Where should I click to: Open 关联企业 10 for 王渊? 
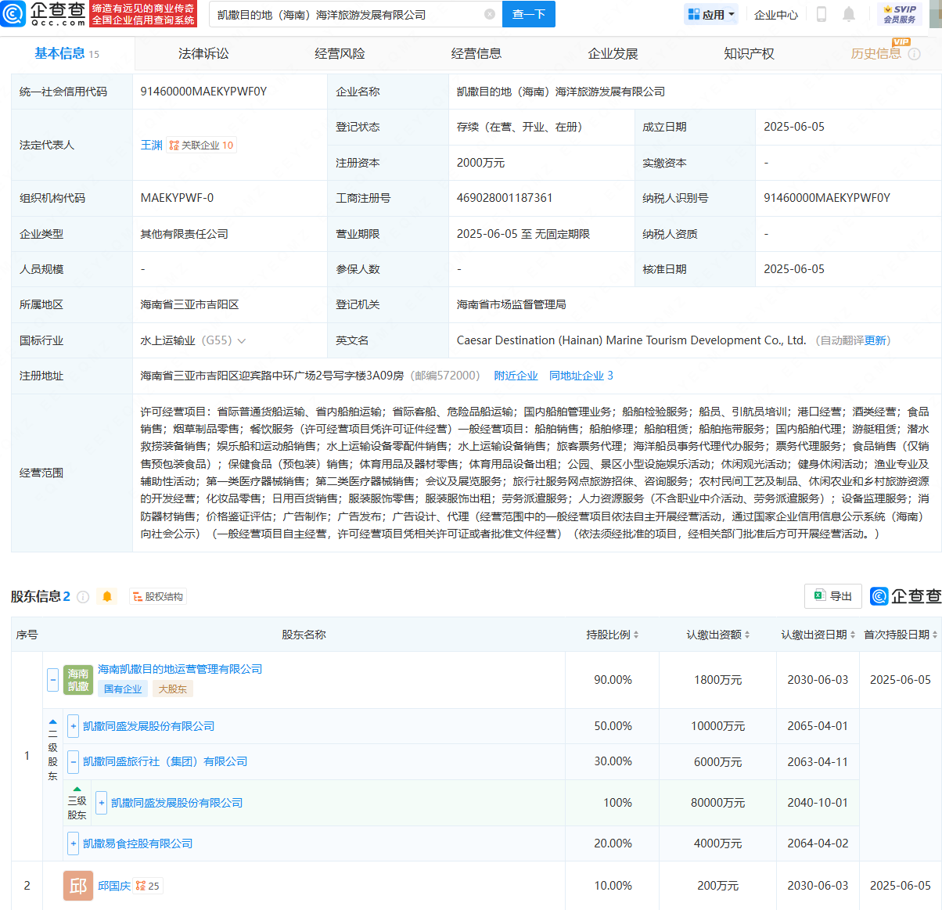(201, 146)
